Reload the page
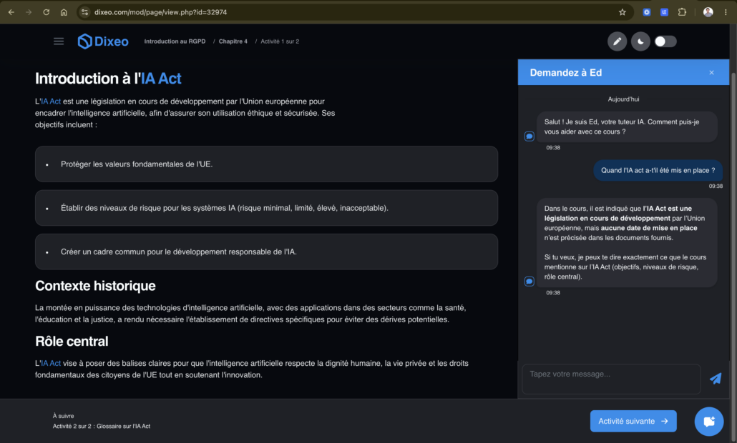The width and height of the screenshot is (737, 443). click(x=46, y=12)
